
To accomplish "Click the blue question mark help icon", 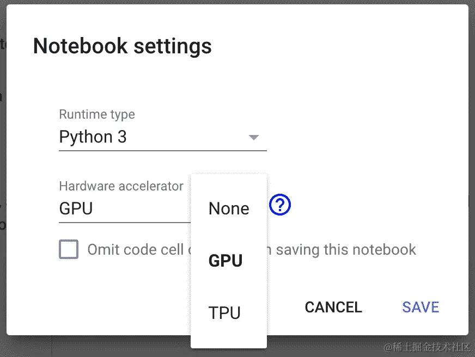I will point(281,205).
